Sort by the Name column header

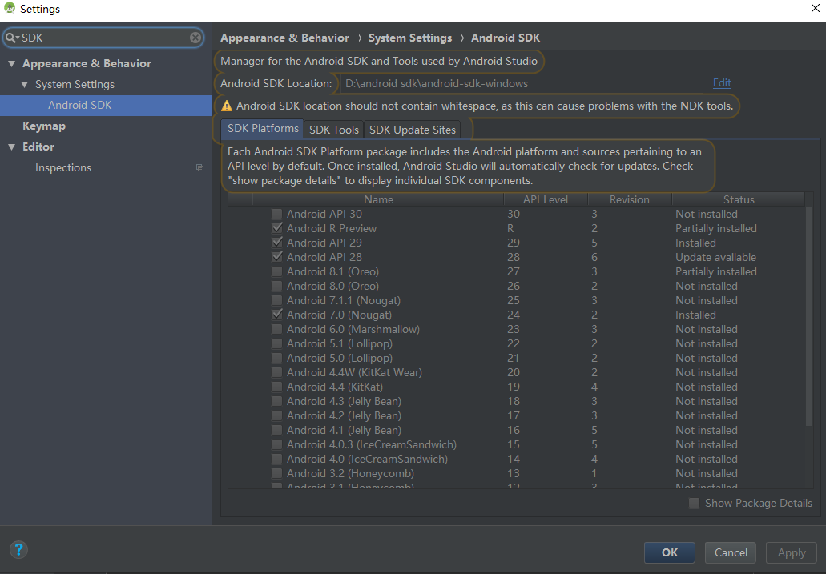[x=378, y=199]
